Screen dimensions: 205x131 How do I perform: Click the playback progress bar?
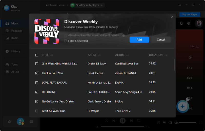click(x=122, y=127)
